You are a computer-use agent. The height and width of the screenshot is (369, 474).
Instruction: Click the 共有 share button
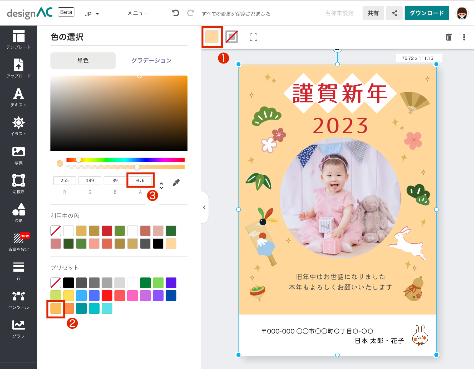point(373,13)
